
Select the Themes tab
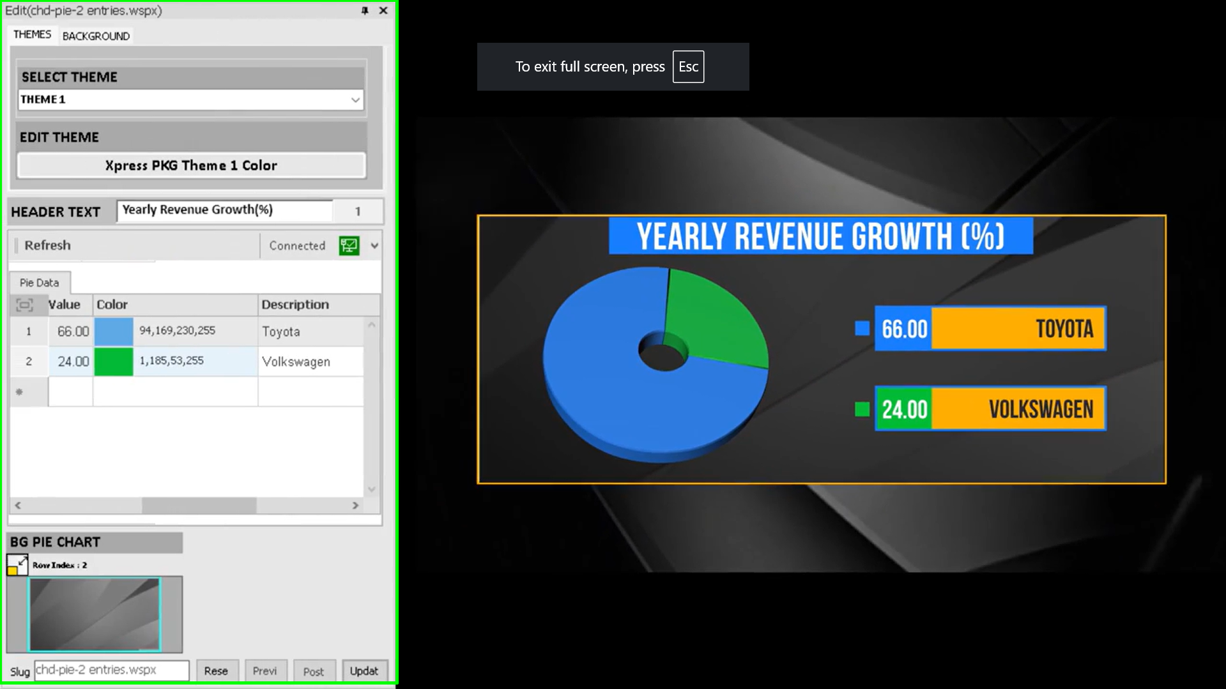click(32, 34)
